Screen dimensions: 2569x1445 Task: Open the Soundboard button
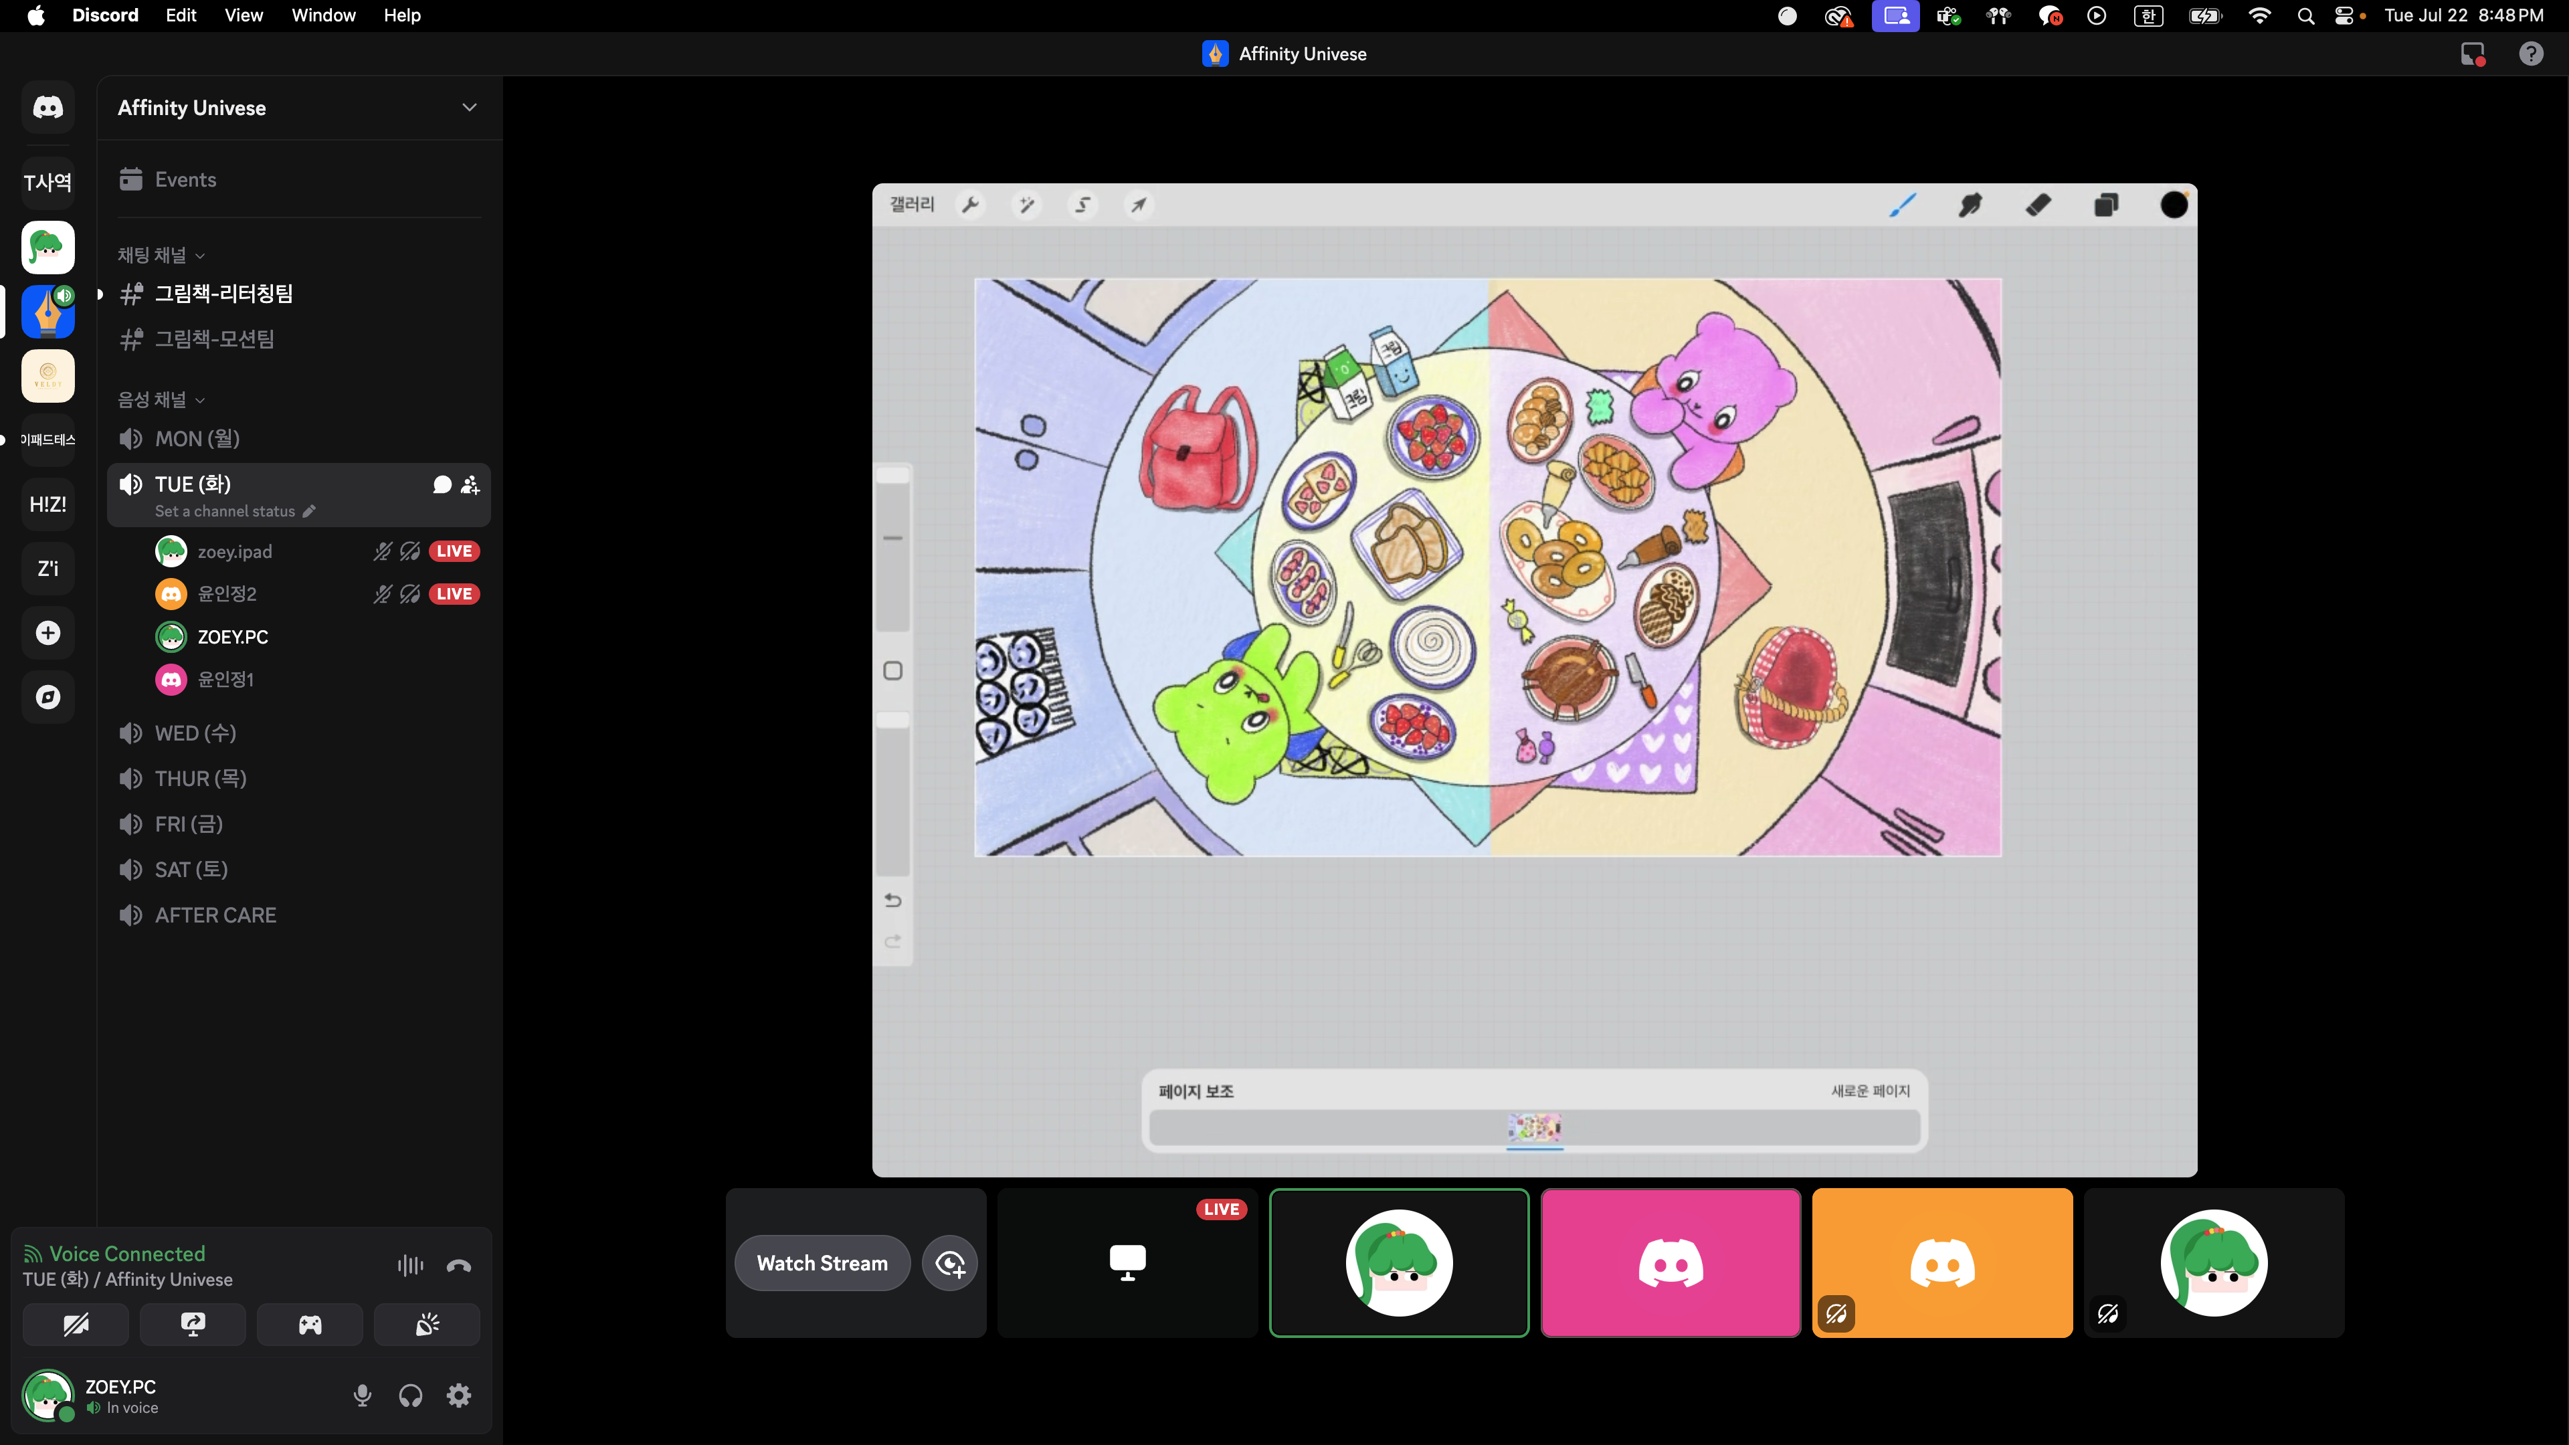pyautogui.click(x=427, y=1325)
